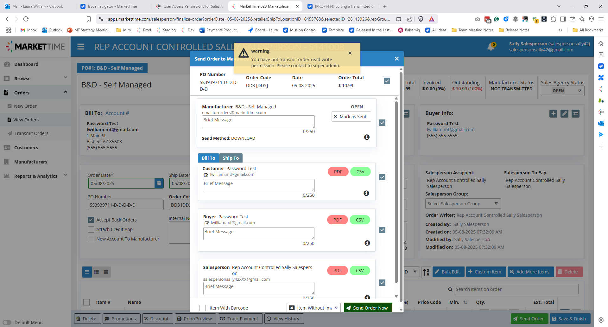Show more bookmarks chevron
Screen dimensions: 608x327
pos(560,30)
